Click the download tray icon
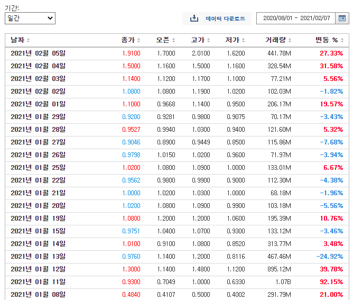Image resolution: width=353 pixels, height=300 pixels. [194, 19]
